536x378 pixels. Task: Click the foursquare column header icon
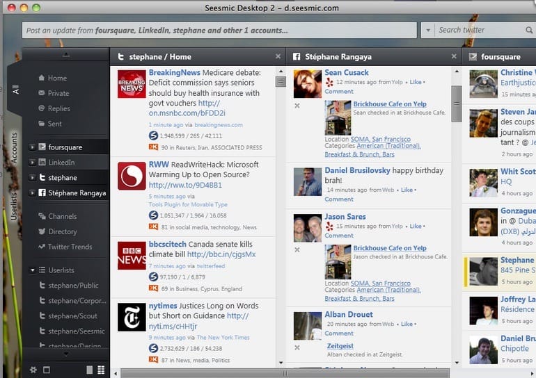tap(473, 57)
